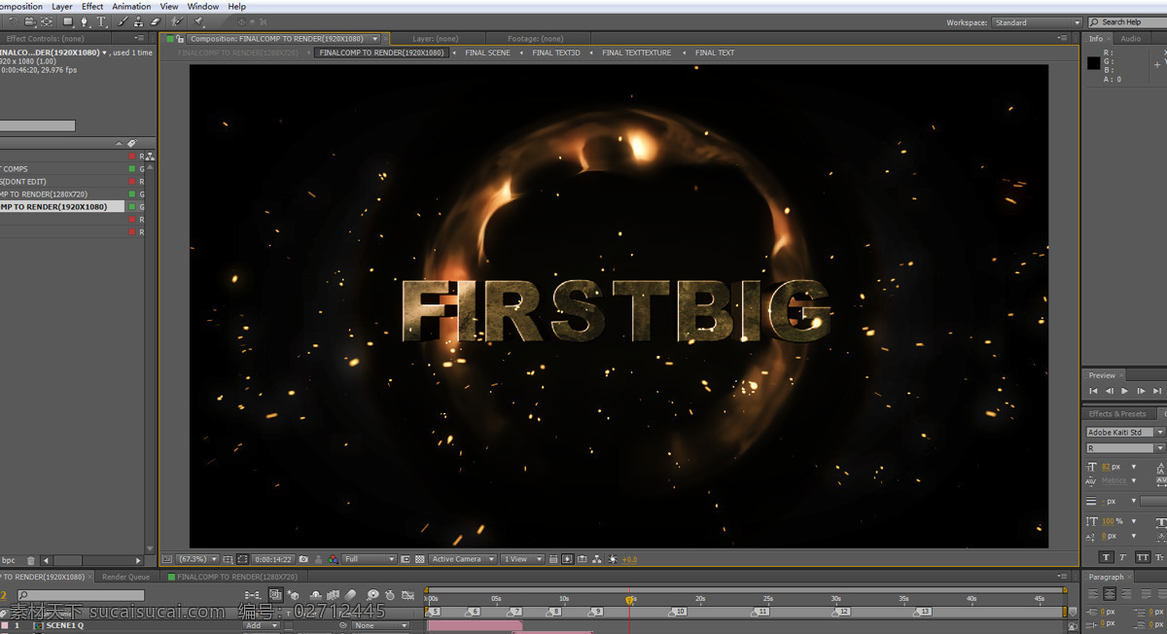Open the Adobe Kaiti Std font dropdown

[x=1125, y=432]
